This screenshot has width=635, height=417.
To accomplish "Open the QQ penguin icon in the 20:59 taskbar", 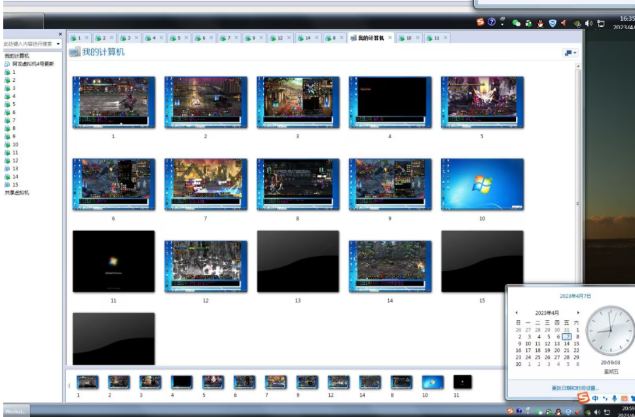I will [x=558, y=412].
